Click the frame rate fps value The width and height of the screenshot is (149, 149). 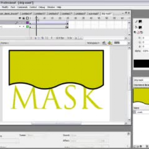coord(60,38)
